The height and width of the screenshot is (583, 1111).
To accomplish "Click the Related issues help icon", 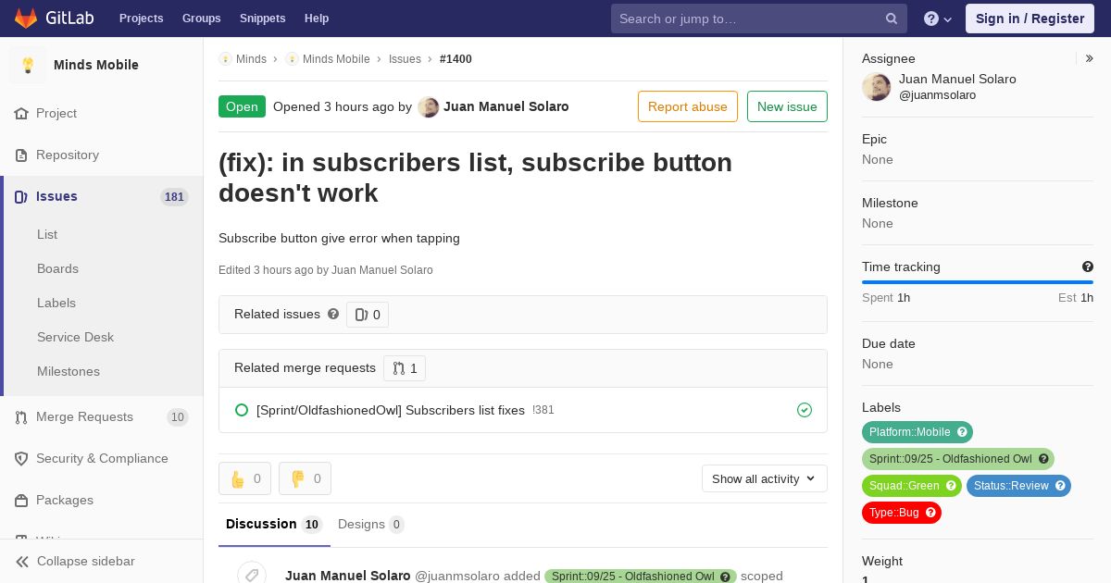I will point(333,314).
